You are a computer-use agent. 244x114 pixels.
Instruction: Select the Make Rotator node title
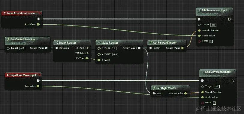[x=110, y=43]
